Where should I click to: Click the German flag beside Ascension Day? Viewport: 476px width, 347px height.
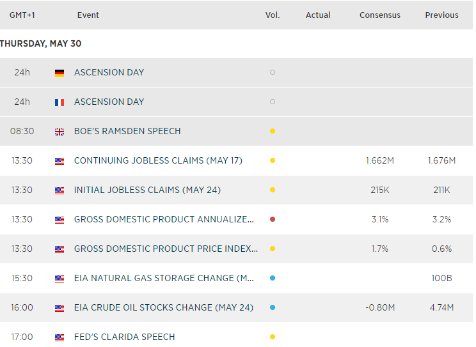click(59, 73)
